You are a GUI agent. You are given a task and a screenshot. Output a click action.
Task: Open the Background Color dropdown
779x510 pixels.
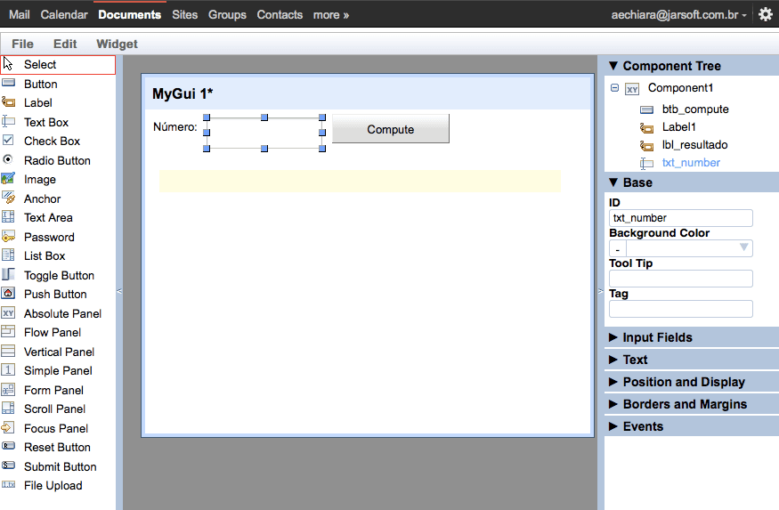point(743,247)
